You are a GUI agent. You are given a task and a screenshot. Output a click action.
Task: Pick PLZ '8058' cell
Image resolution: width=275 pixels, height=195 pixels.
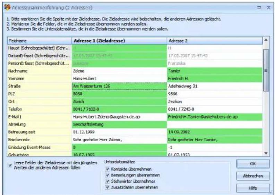pyautogui.click(x=119, y=94)
